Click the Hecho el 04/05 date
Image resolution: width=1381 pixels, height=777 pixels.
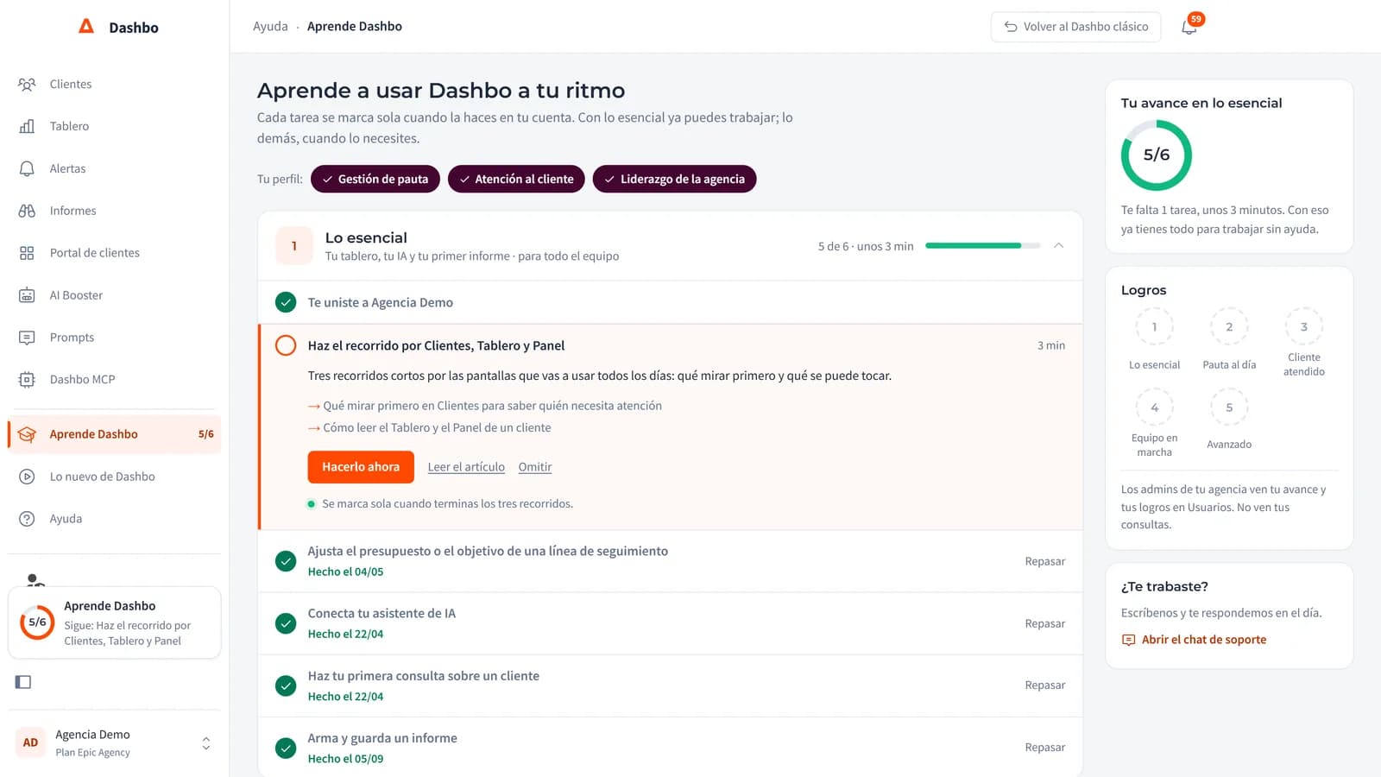[345, 572]
